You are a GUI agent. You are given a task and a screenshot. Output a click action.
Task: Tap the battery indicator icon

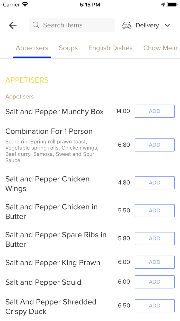(172, 5)
